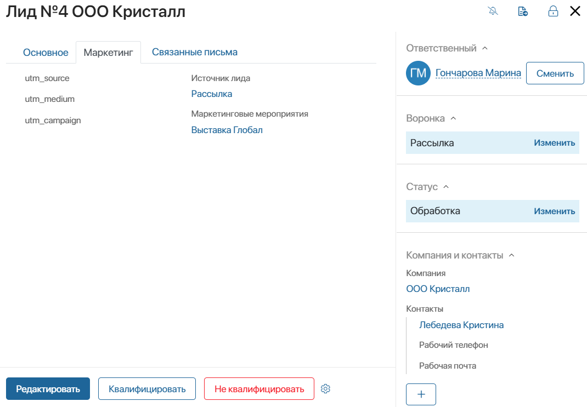
Task: Click Сменить to change responsible person
Action: (x=555, y=73)
